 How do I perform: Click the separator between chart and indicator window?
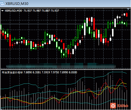pos(65,69)
